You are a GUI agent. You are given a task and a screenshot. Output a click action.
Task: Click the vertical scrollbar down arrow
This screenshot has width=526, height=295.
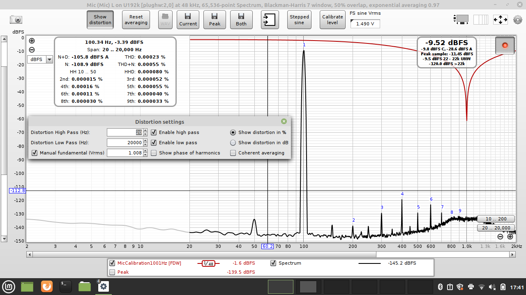(4, 238)
